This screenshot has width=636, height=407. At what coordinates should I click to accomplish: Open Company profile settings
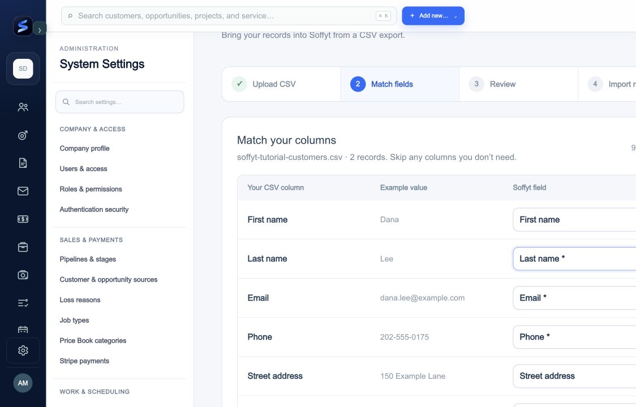[x=84, y=148]
